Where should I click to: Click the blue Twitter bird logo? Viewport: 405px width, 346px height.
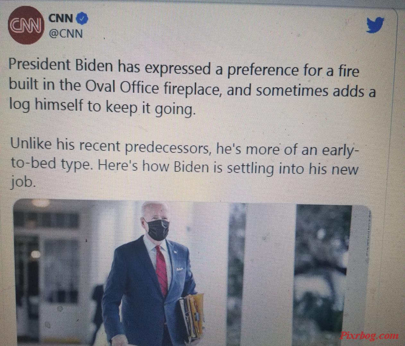(376, 25)
